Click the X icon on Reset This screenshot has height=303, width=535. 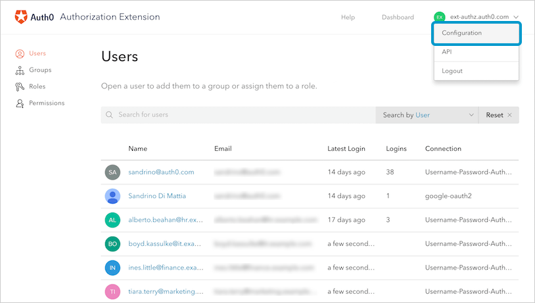pos(509,115)
